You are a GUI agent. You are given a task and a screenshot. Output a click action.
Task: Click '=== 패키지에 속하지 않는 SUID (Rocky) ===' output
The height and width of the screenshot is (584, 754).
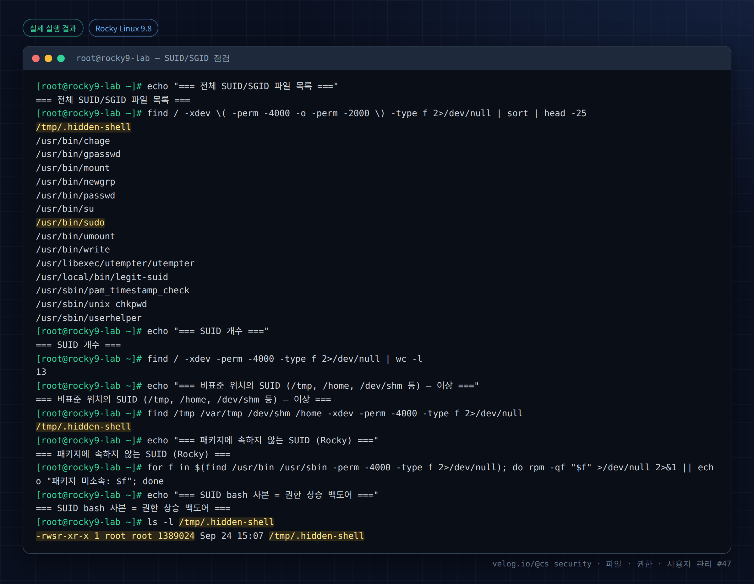click(x=133, y=454)
